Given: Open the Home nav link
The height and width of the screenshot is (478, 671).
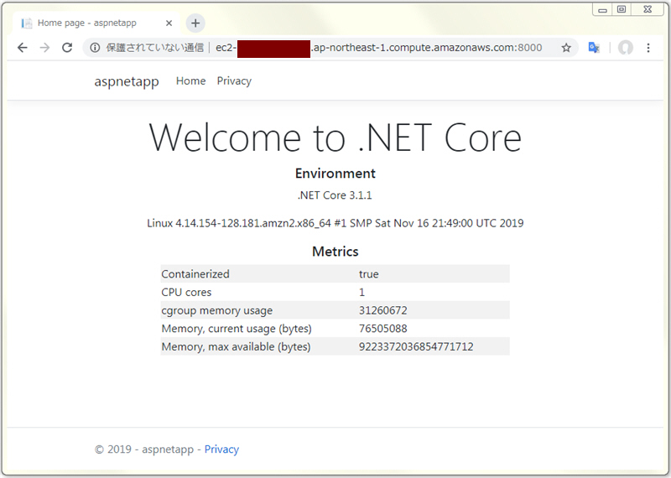Looking at the screenshot, I should [x=191, y=81].
